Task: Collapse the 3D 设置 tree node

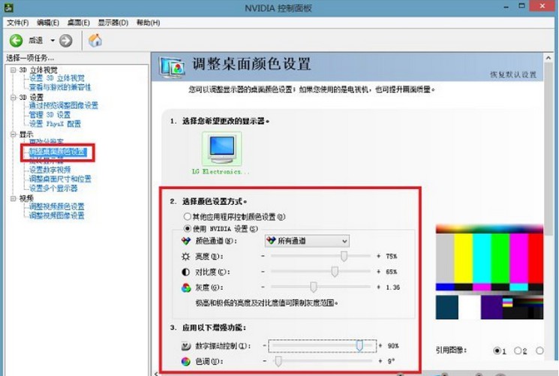Action: pyautogui.click(x=13, y=98)
